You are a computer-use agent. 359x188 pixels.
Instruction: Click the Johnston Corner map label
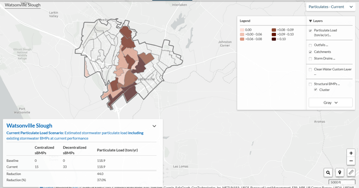coord(225,44)
